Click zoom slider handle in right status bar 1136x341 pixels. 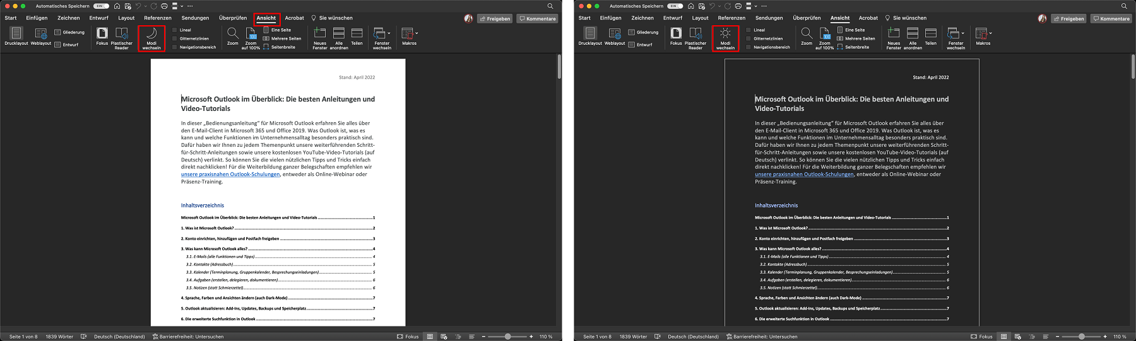click(x=1082, y=337)
